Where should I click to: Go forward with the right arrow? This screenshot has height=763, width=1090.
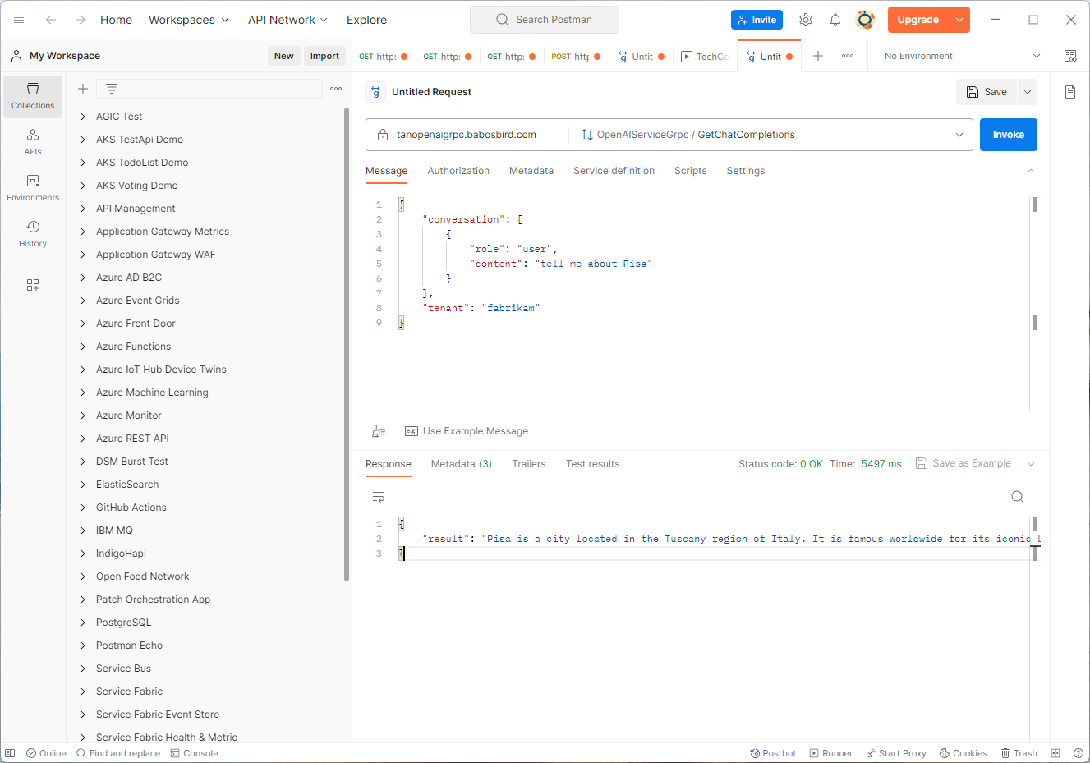tap(80, 20)
